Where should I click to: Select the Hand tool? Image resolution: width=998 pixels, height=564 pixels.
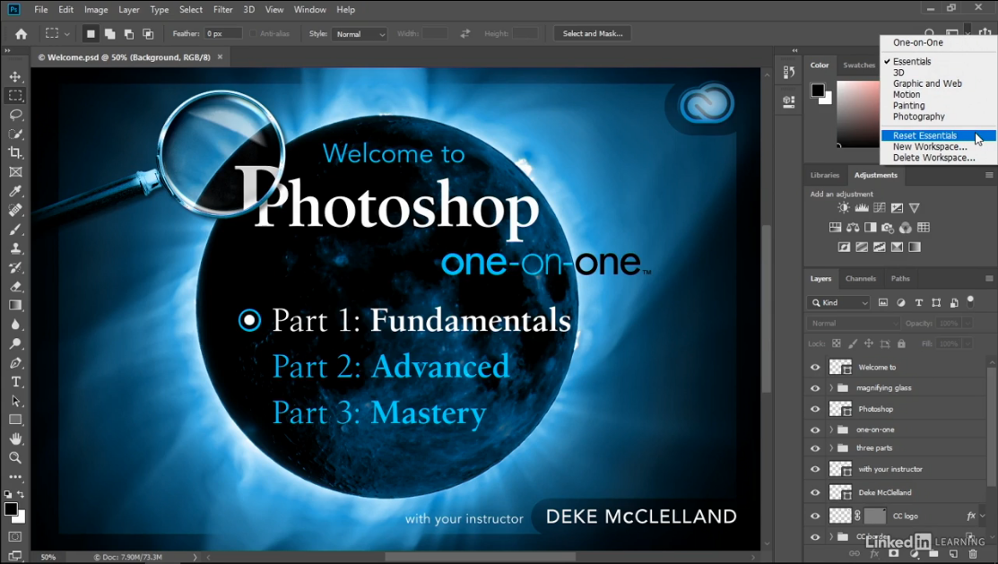pos(15,438)
